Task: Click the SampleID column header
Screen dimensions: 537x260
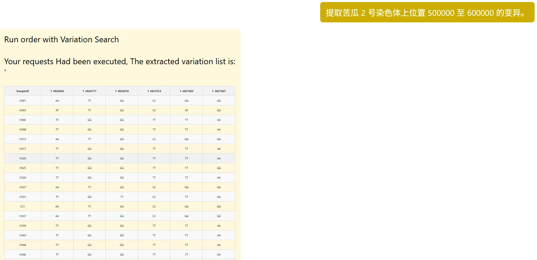Action: coord(23,91)
